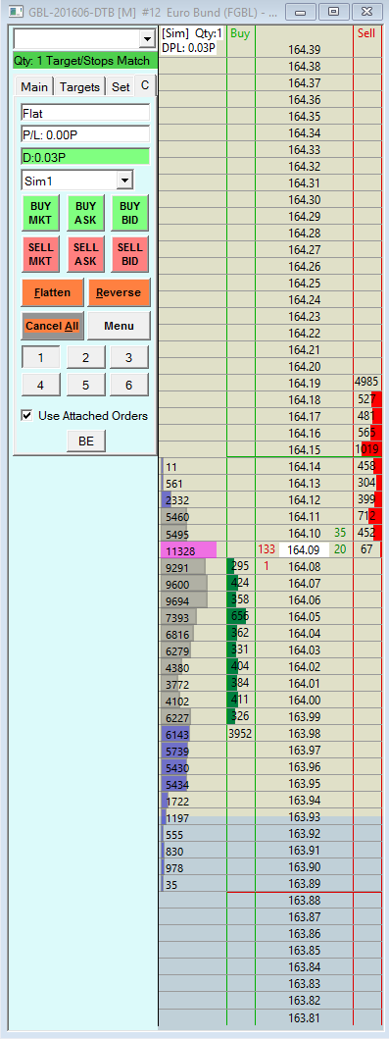Click green traded value 35 at 164.10
389x1039 pixels.
pyautogui.click(x=340, y=532)
